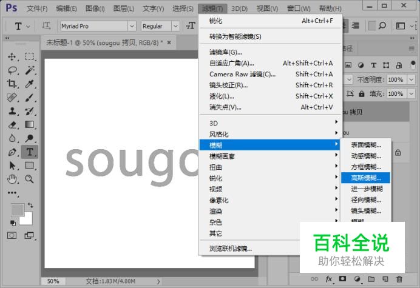Open the 文件(F) menu
The image size is (420, 288).
point(37,8)
